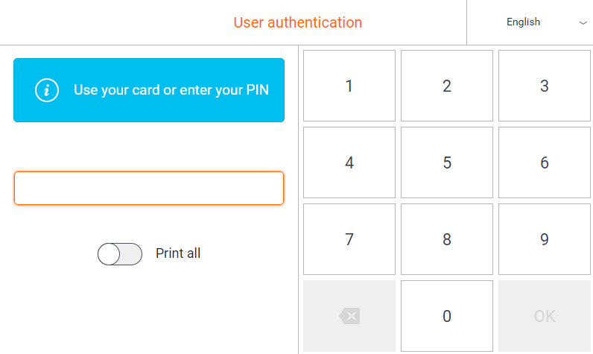Tap digit 0 on the keypad
The image size is (593, 354).
(447, 316)
